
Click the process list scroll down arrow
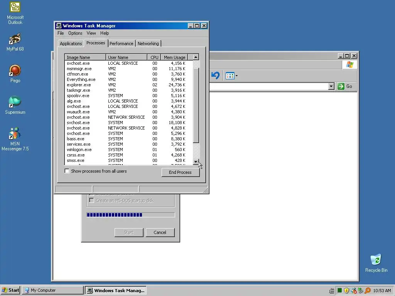pos(196,161)
